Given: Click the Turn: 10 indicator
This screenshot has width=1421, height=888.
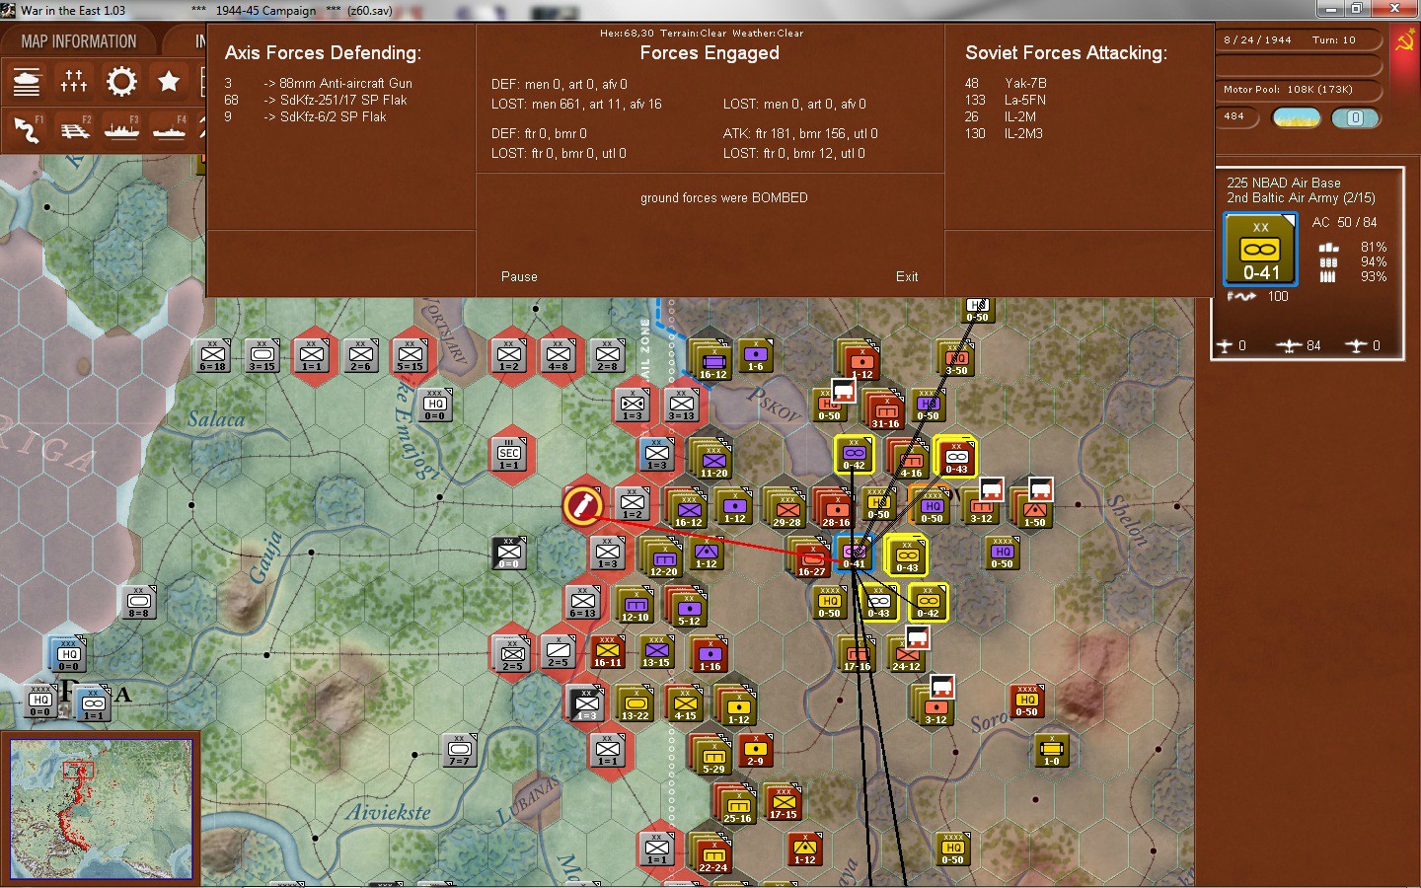Looking at the screenshot, I should point(1334,40).
